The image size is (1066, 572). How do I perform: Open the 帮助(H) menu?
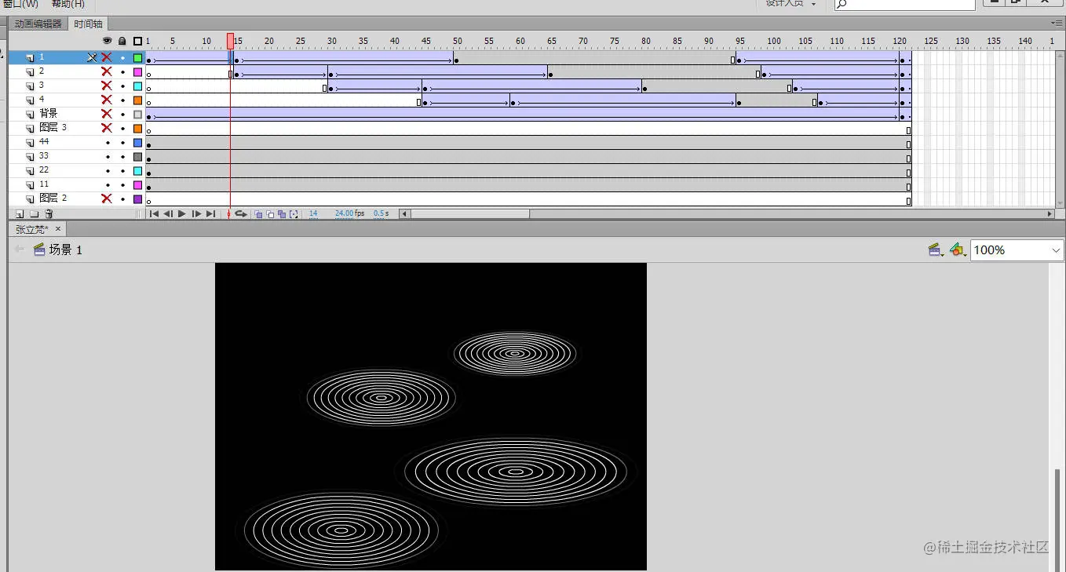point(68,4)
